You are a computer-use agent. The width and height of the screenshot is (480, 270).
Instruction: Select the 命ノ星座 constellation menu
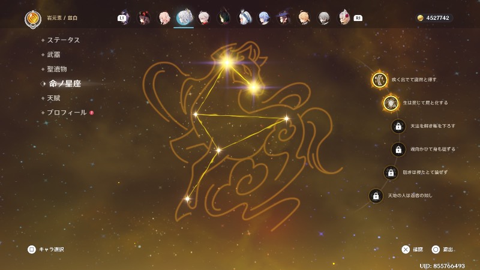coord(65,83)
